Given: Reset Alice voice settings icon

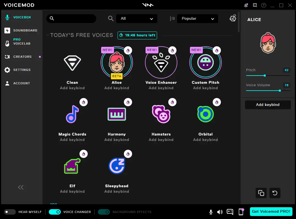Looking at the screenshot, I should 275,193.
